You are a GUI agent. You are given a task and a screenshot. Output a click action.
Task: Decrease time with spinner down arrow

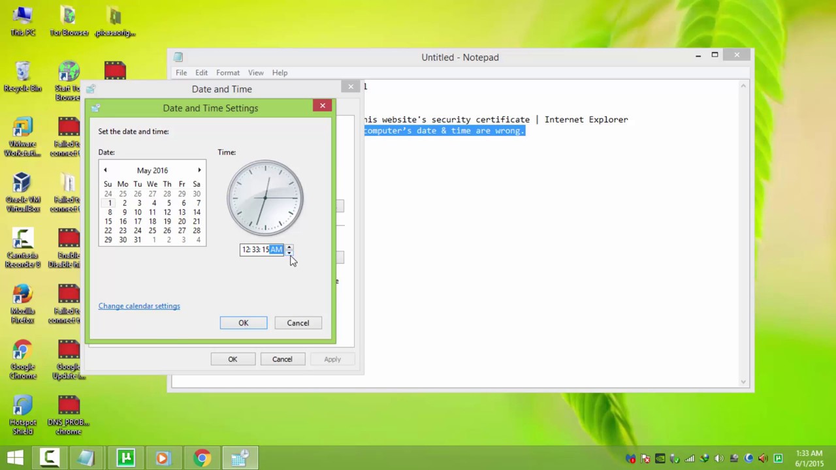coord(289,253)
